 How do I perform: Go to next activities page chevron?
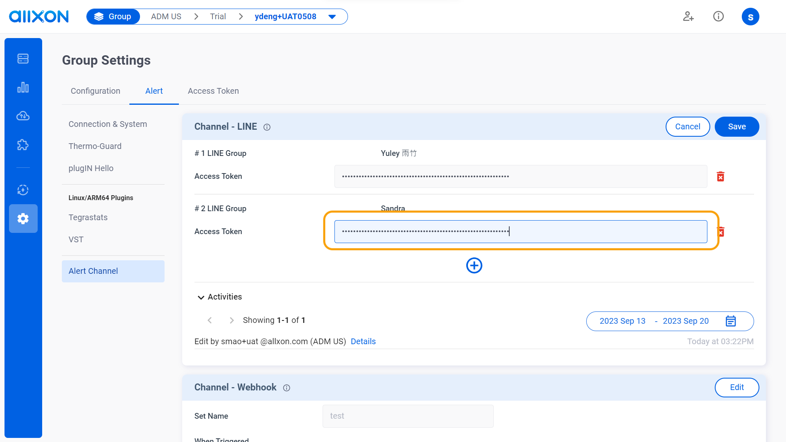231,320
